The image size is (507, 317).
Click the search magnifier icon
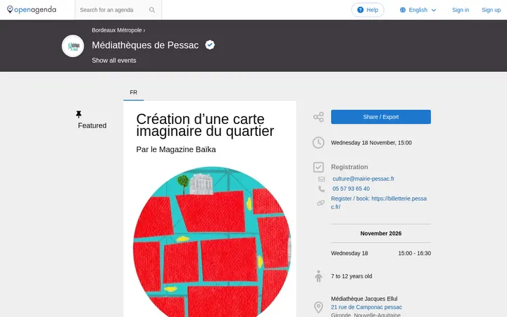click(x=152, y=10)
